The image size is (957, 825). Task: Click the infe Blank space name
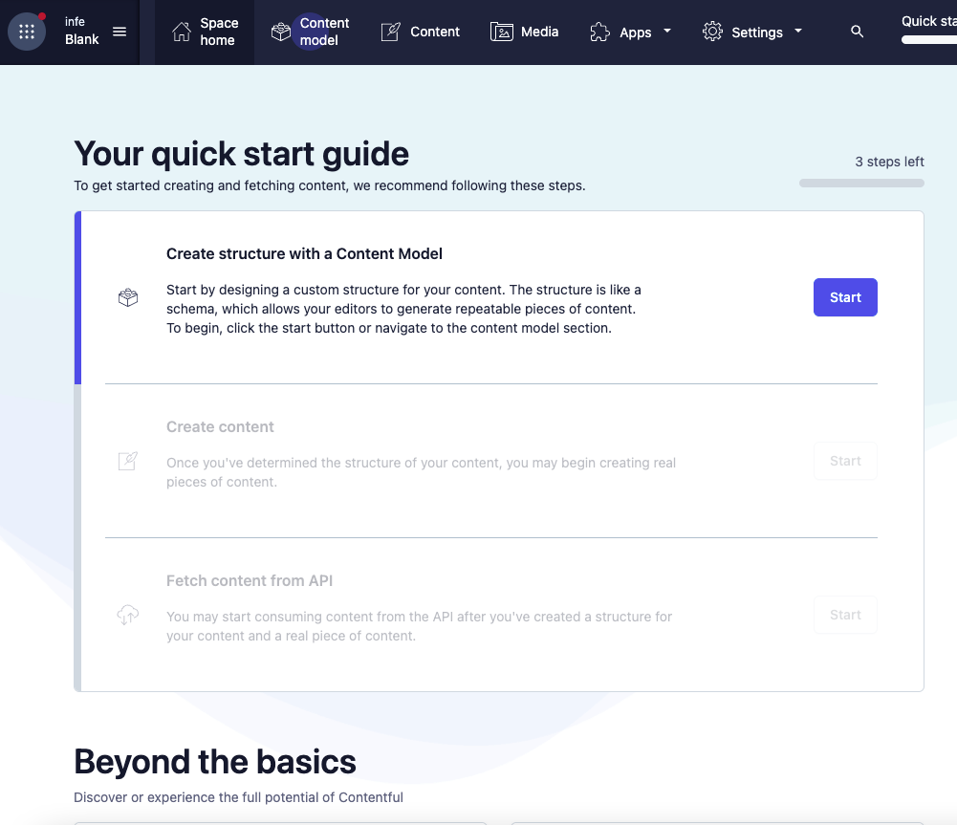point(81,31)
